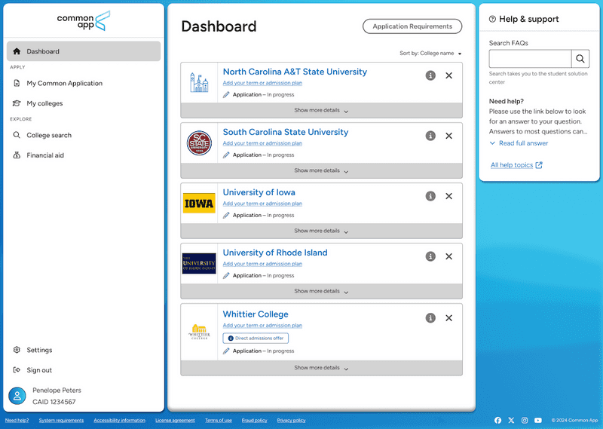The image size is (603, 429).
Task: Show info for Whittier College
Action: click(x=430, y=318)
